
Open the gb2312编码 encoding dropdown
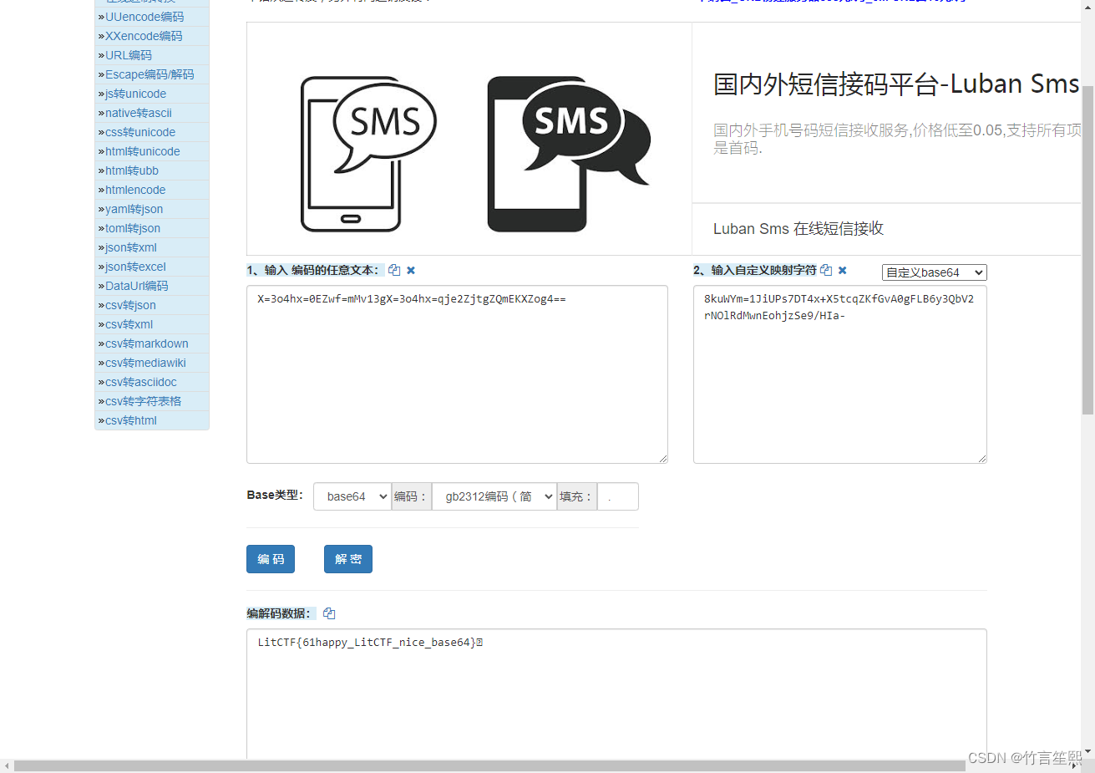tap(494, 496)
